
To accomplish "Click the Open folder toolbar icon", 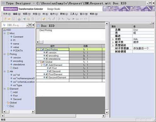I will tap(9, 19).
